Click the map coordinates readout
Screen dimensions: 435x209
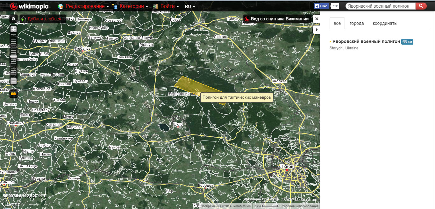tap(25, 196)
